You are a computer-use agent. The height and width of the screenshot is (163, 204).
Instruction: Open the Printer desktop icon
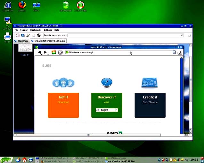pos(7,37)
